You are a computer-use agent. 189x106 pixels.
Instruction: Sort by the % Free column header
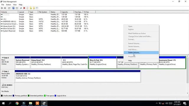(89, 12)
